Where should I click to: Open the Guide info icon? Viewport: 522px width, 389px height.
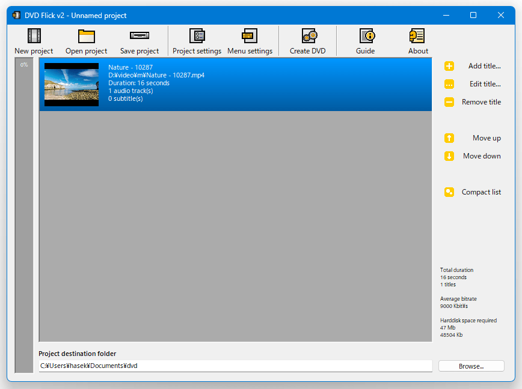click(x=367, y=35)
